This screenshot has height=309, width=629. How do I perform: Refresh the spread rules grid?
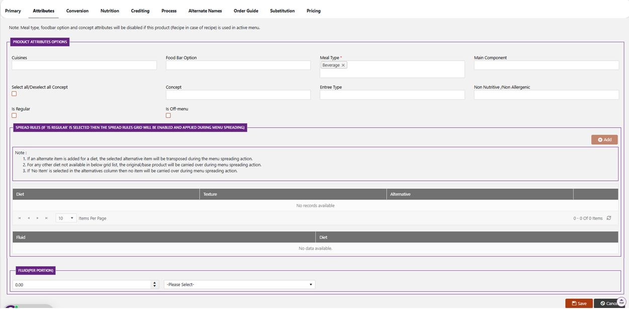tap(609, 218)
